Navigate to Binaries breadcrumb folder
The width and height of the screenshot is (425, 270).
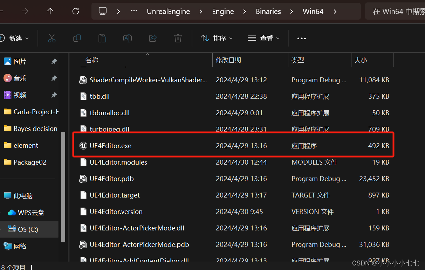pos(268,12)
